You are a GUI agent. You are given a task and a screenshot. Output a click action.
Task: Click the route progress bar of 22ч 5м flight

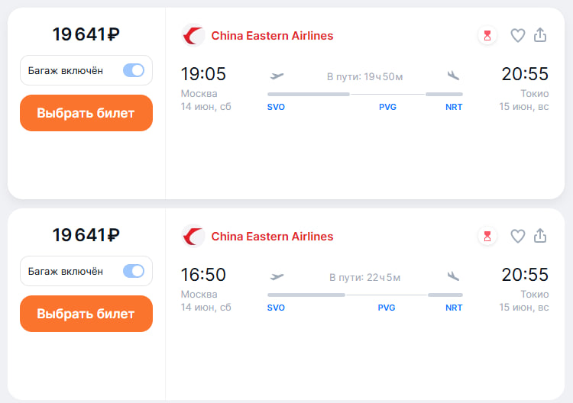pos(365,295)
